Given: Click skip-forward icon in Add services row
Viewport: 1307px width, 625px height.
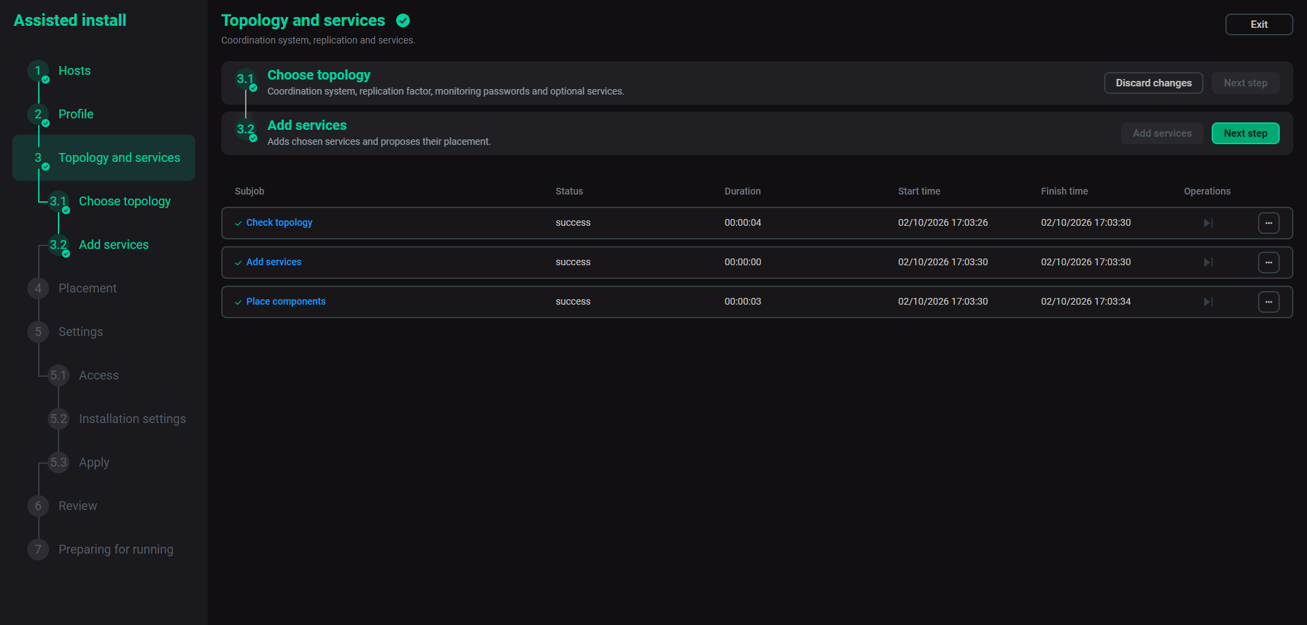Looking at the screenshot, I should point(1208,263).
